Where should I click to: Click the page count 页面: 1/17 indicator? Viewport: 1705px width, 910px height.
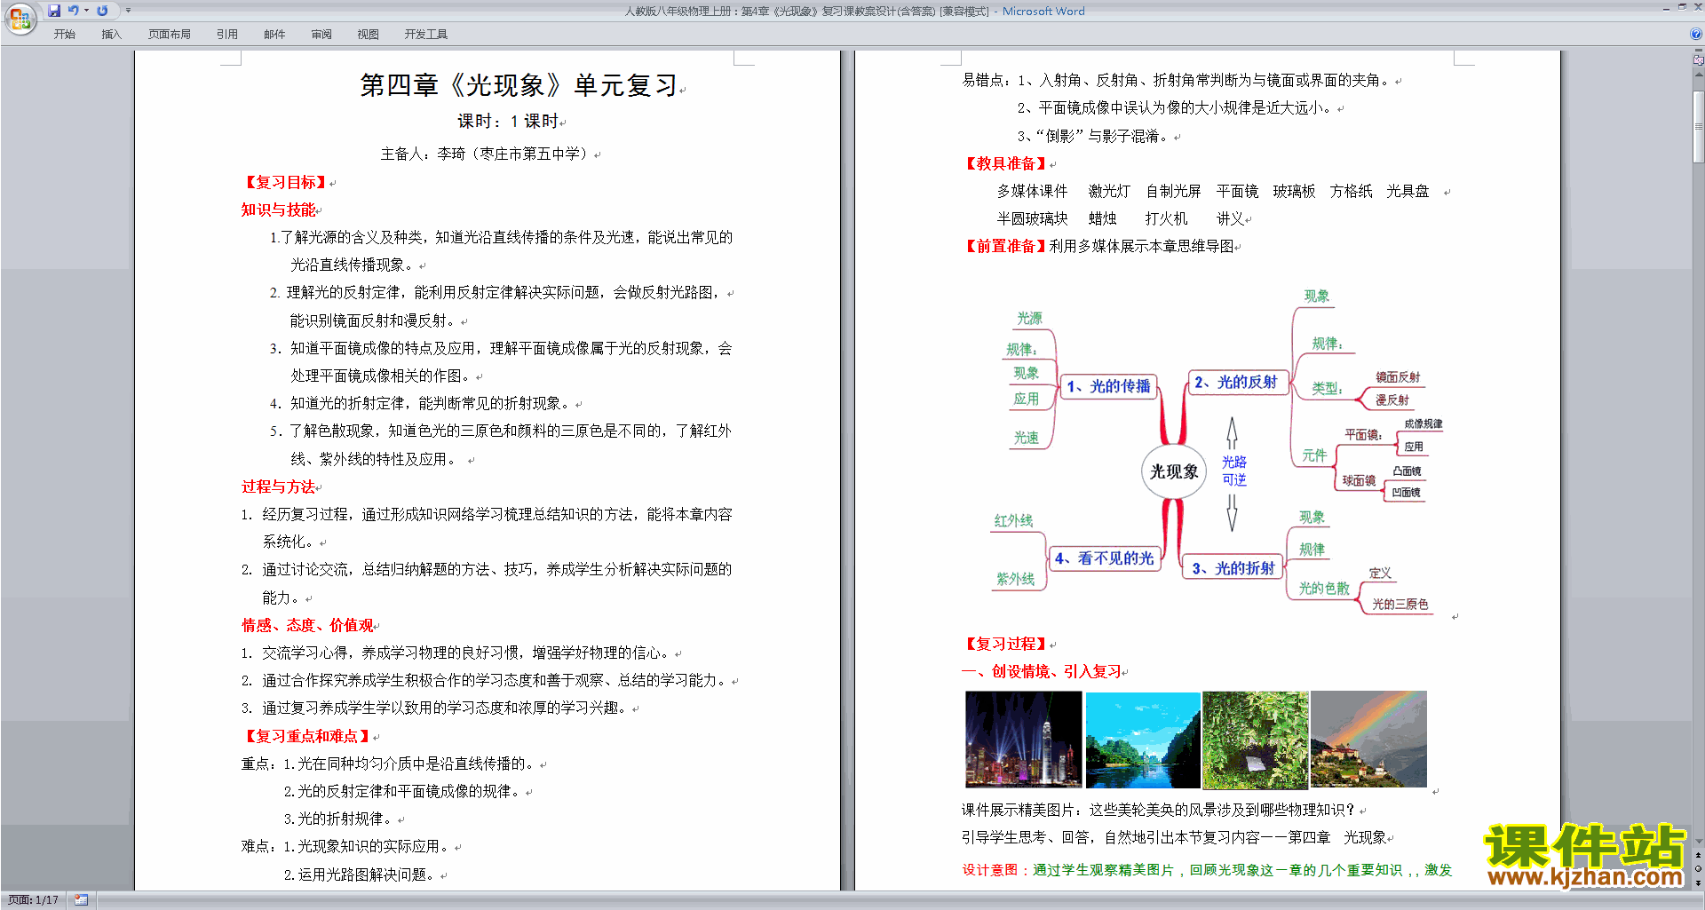click(x=34, y=900)
